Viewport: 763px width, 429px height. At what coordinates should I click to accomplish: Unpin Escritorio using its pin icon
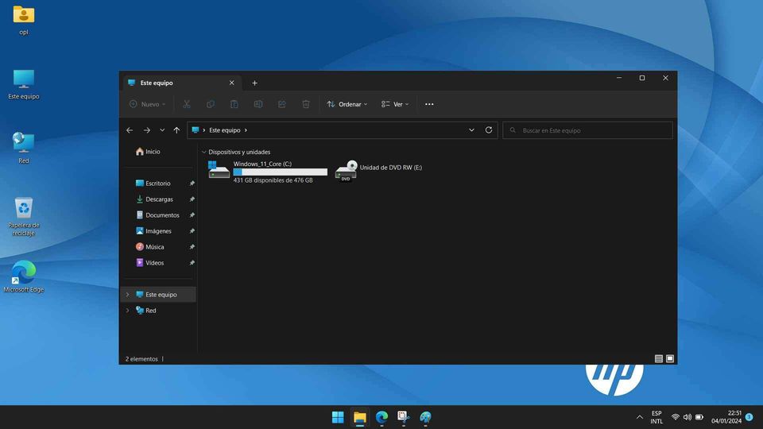(x=192, y=184)
